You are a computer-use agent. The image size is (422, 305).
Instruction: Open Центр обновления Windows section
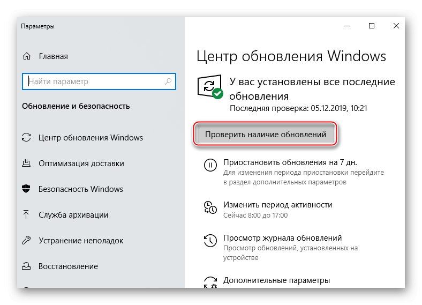click(91, 138)
